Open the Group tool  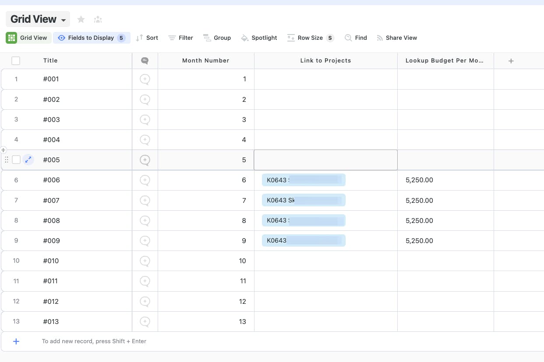click(217, 38)
